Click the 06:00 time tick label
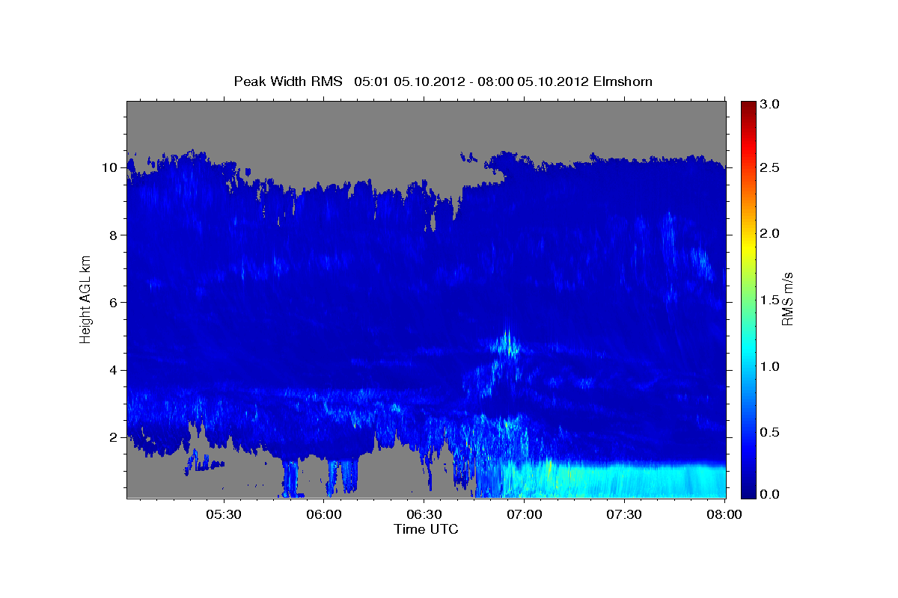The height and width of the screenshot is (598, 898). (x=325, y=515)
